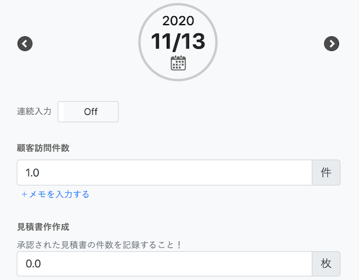Click the 見積書作作成 field heading
Viewport: 359px width, 280px height.
[x=43, y=227]
